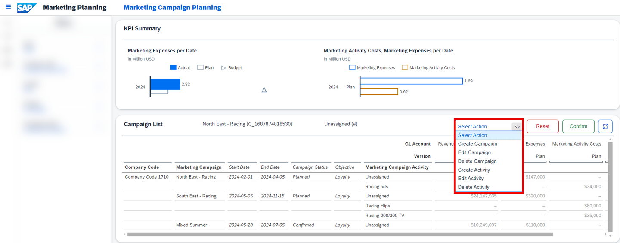The height and width of the screenshot is (243, 620).
Task: Click the $34,000 activity cost cell
Action: [x=592, y=187]
